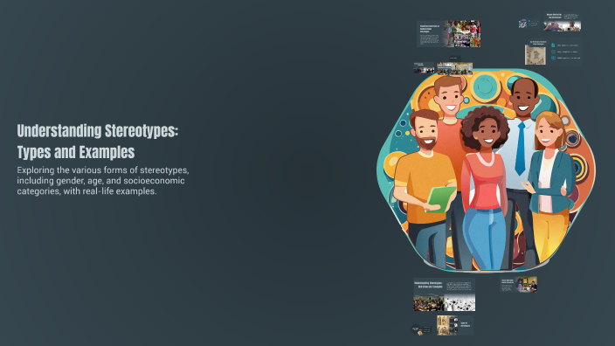Open the slide thumbnail with old map image
This screenshot has height=346, width=615.
click(553, 52)
